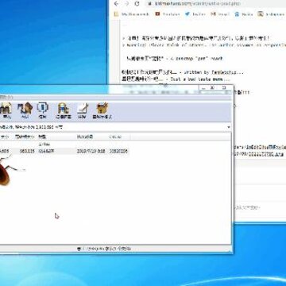
Task: Sort by the Type column header
Action: pos(56,137)
